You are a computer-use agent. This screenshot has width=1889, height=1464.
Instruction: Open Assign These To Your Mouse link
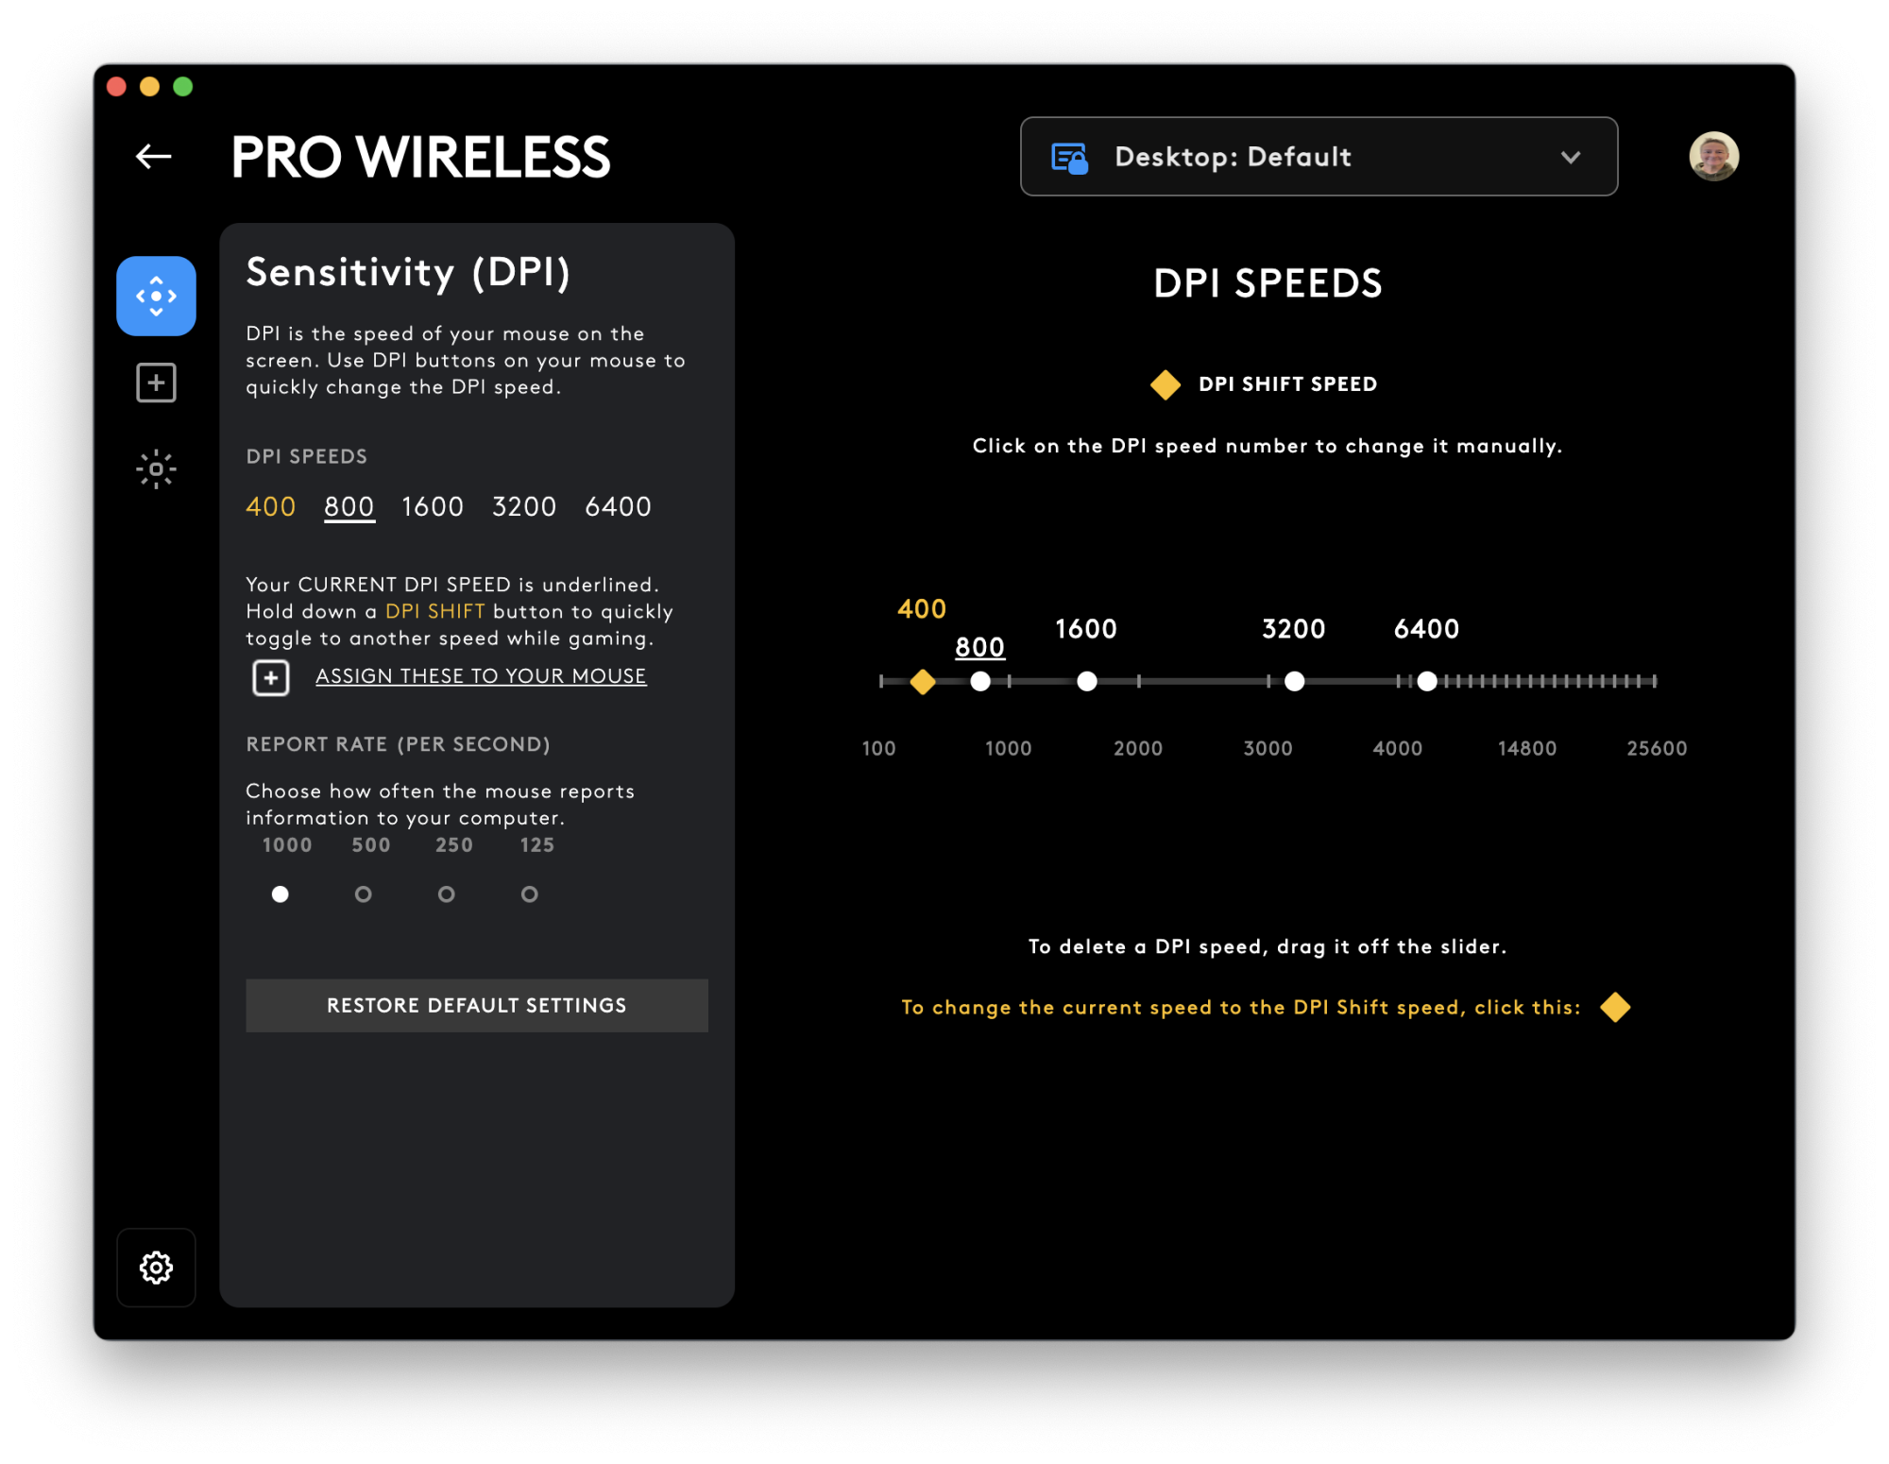pos(481,676)
